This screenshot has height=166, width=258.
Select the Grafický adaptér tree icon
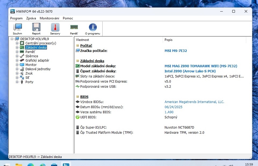point(22,60)
